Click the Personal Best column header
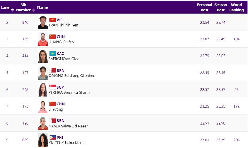Image resolution: width=248 pixels, height=148 pixels. coord(204,7)
